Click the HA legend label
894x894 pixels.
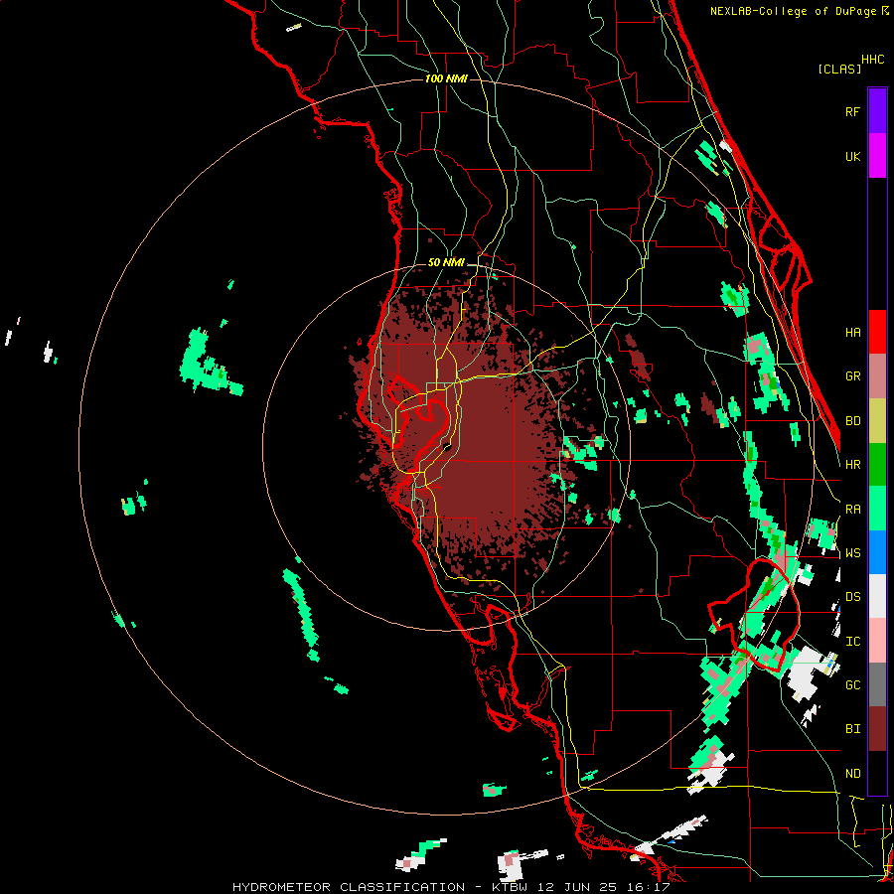852,332
